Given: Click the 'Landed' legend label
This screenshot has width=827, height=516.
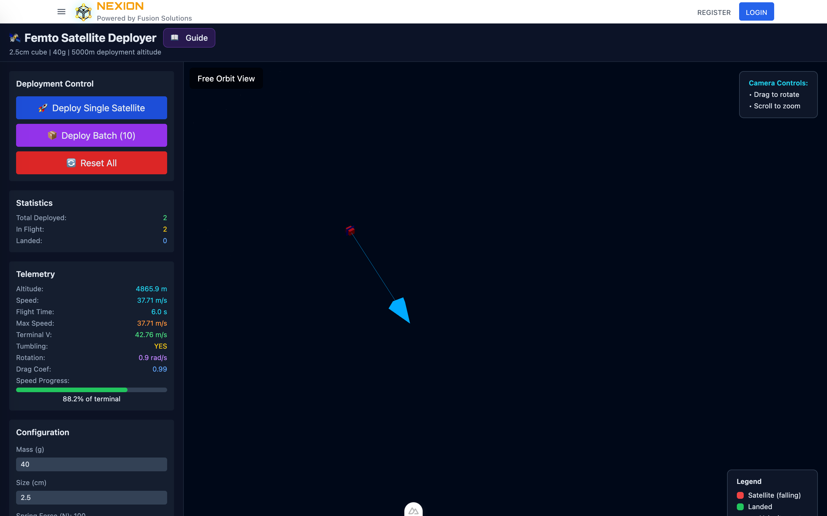Looking at the screenshot, I should [760, 507].
